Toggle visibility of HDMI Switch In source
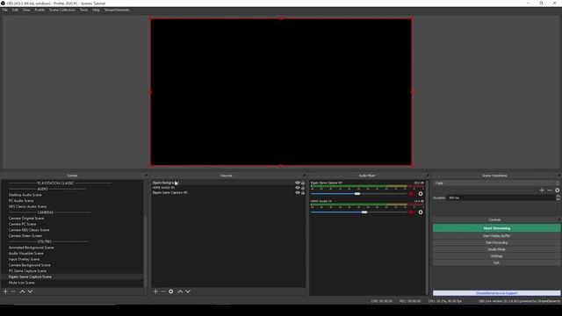The width and height of the screenshot is (562, 316). [297, 188]
